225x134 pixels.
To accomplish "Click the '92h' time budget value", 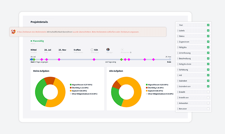I will (x=96, y=50).
